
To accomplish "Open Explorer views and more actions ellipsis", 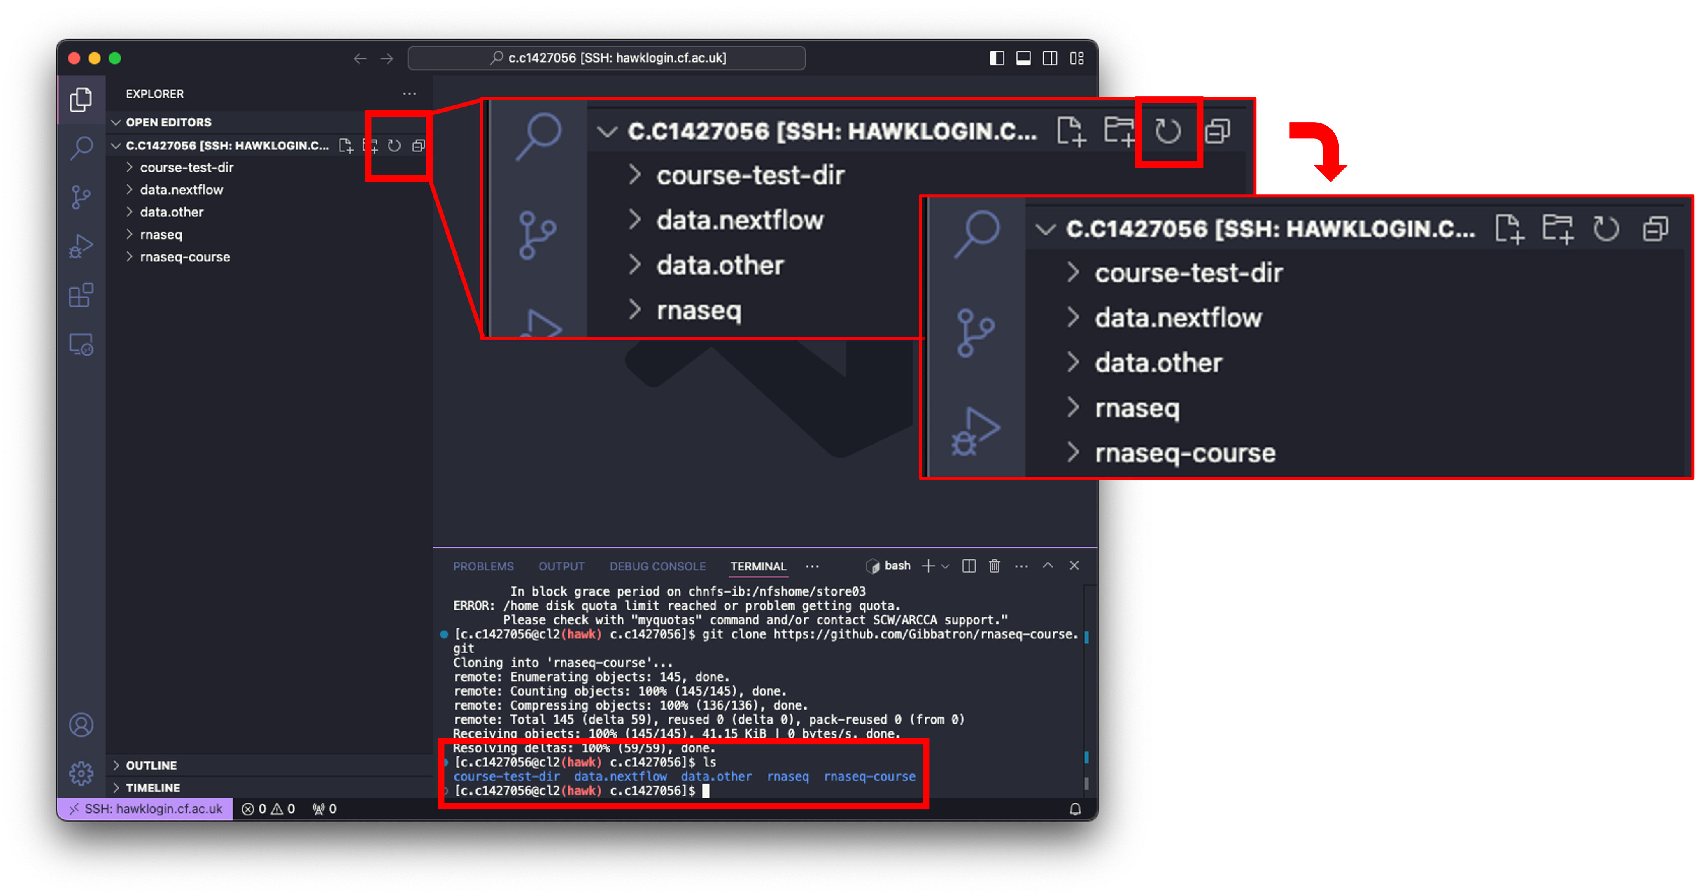I will click(410, 93).
